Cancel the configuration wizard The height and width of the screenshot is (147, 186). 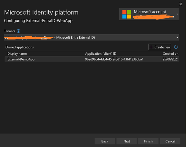click(x=170, y=141)
